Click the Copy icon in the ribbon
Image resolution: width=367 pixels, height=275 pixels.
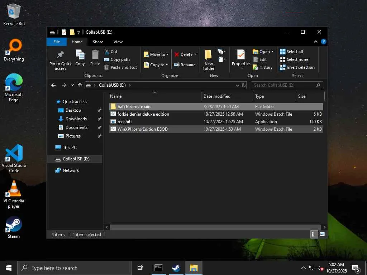coord(80,55)
